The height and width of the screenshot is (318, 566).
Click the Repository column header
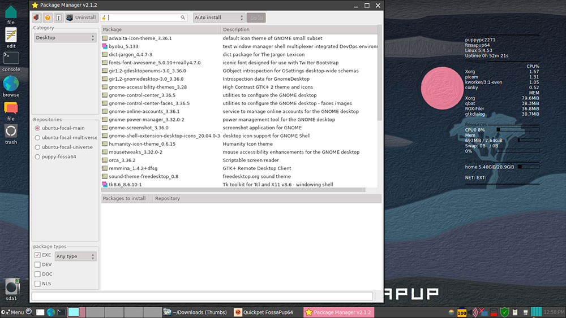click(267, 198)
